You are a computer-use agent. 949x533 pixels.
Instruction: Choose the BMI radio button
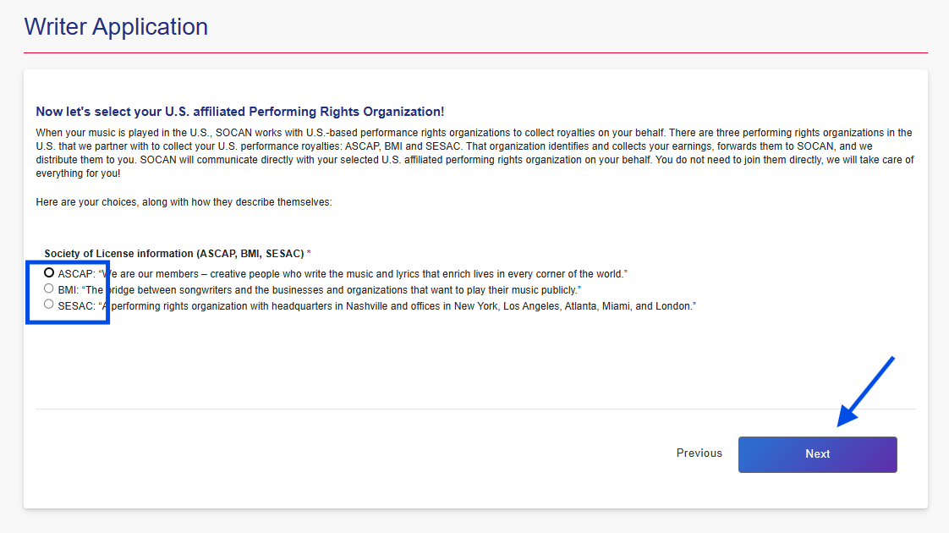49,288
